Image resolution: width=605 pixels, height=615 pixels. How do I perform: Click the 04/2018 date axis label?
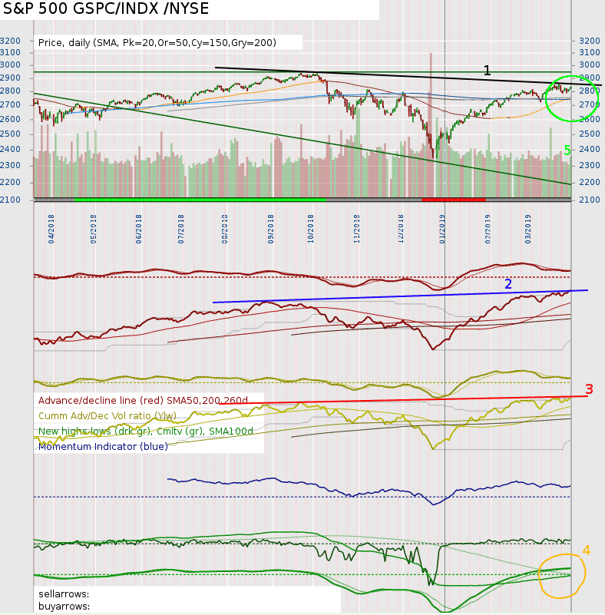[x=51, y=229]
